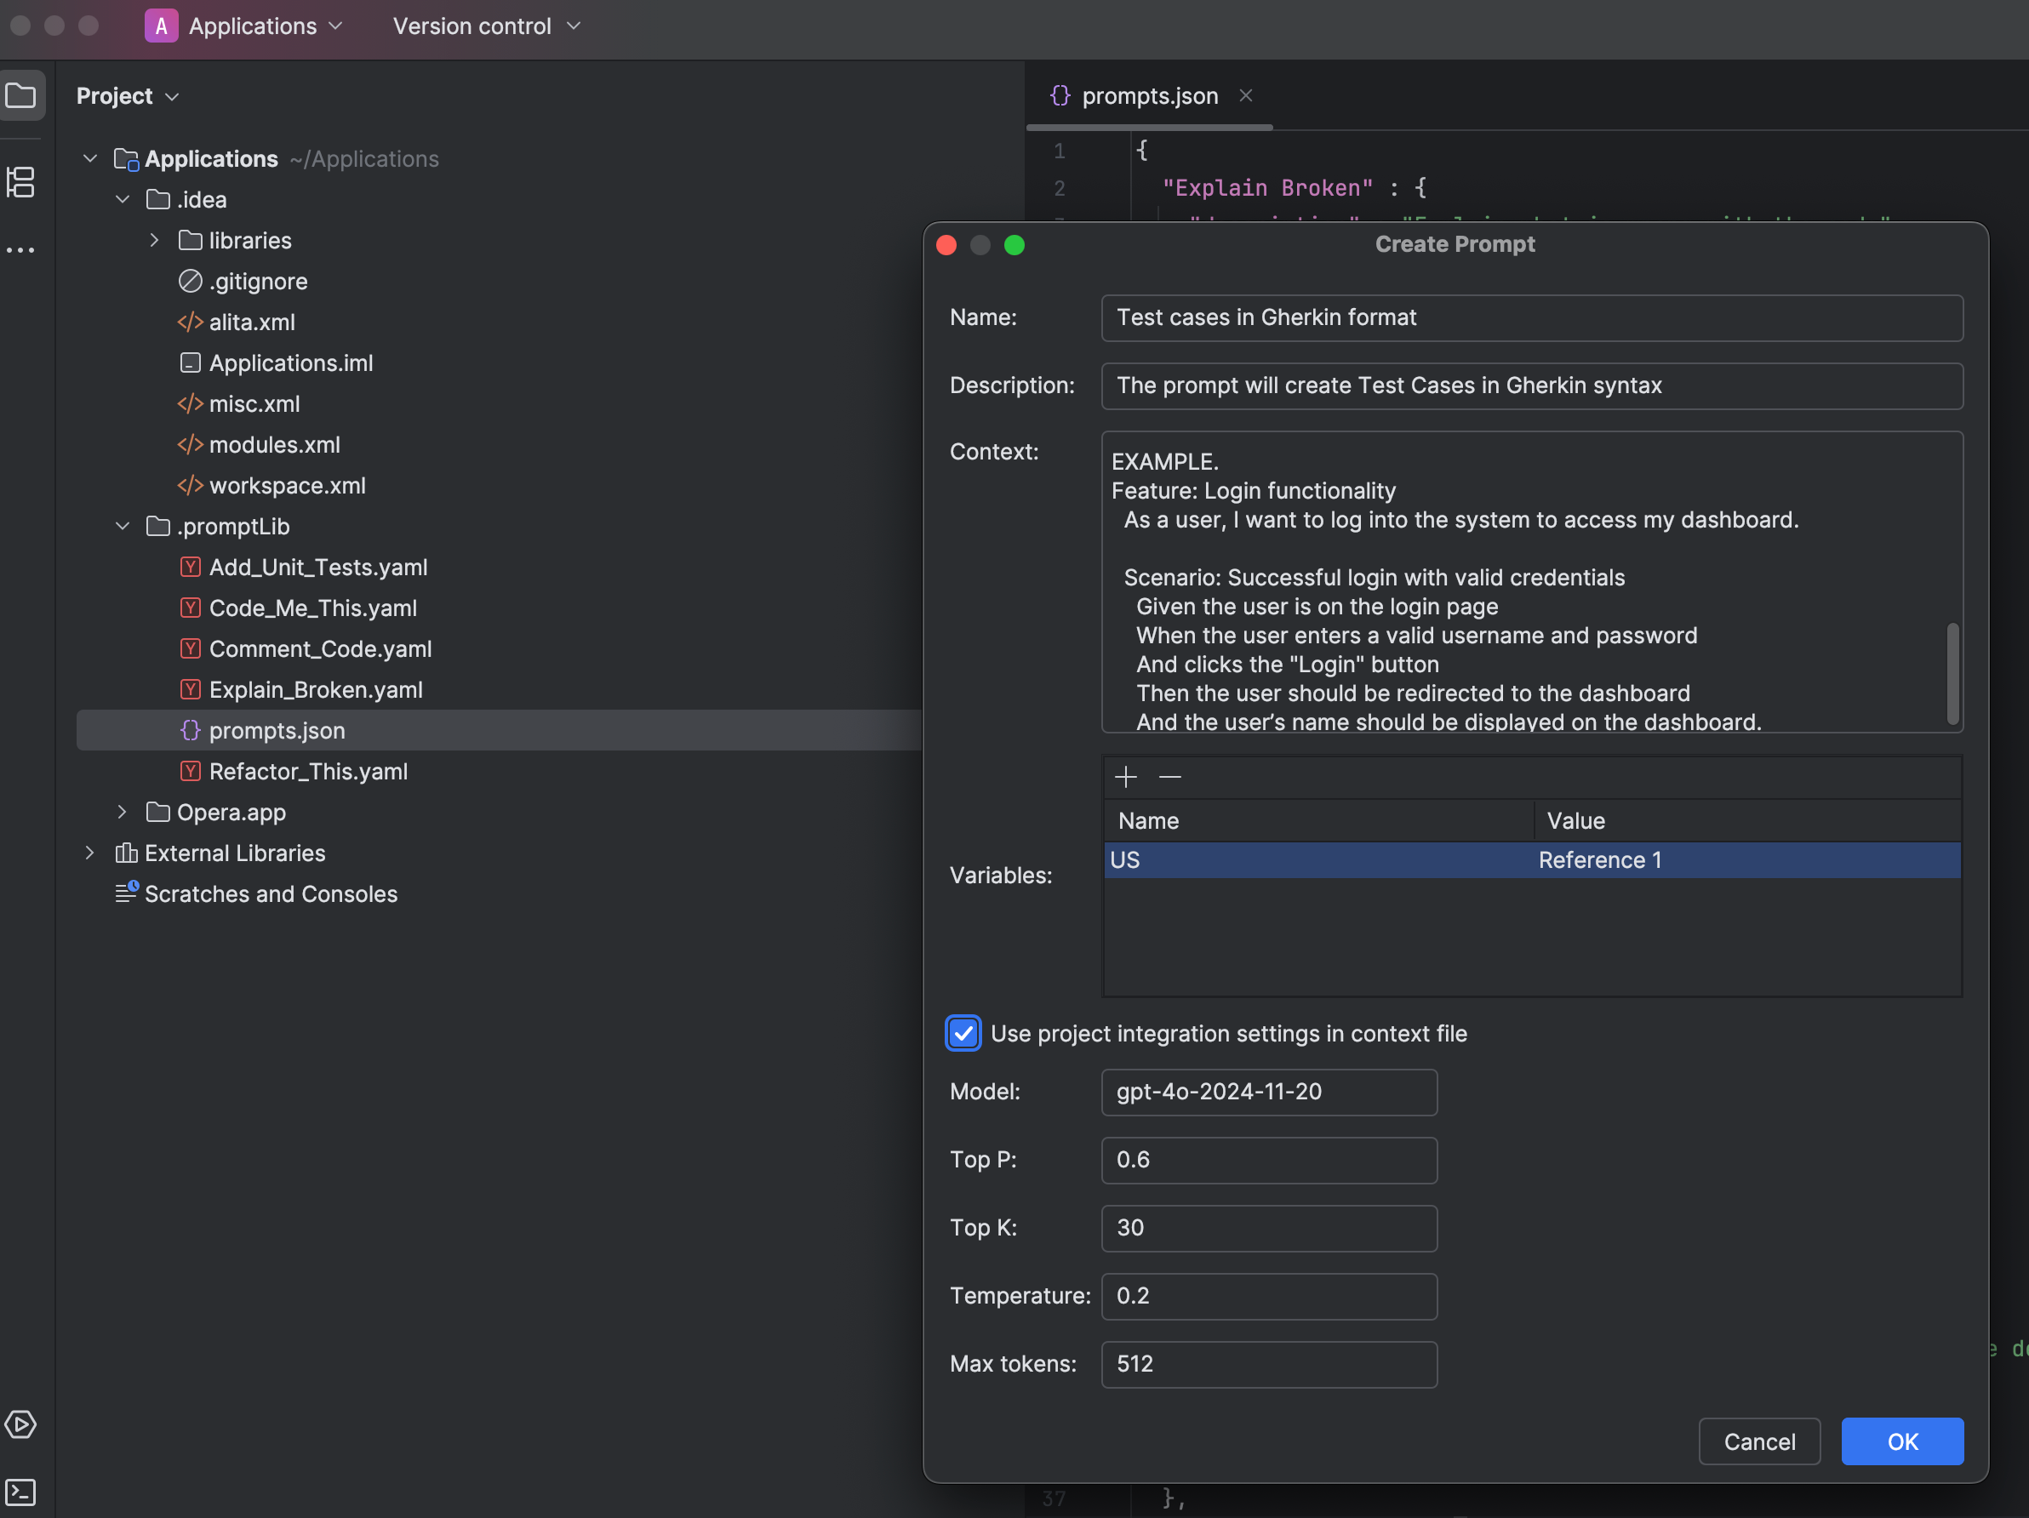Image resolution: width=2029 pixels, height=1518 pixels.
Task: Click the External Libraries icon
Action: coord(127,853)
